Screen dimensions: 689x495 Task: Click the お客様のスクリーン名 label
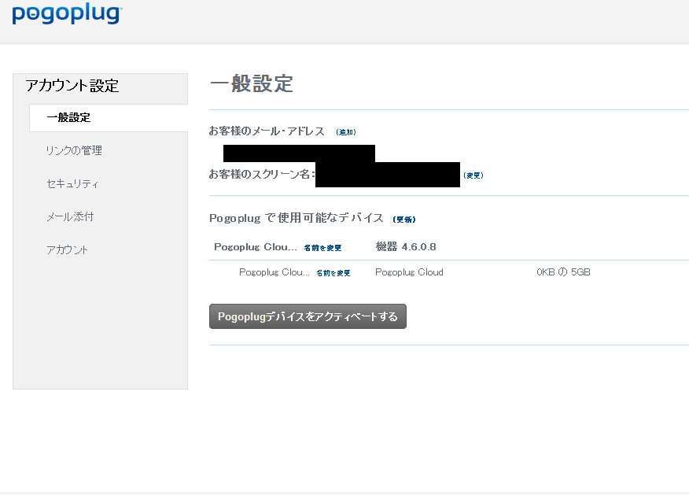[261, 174]
